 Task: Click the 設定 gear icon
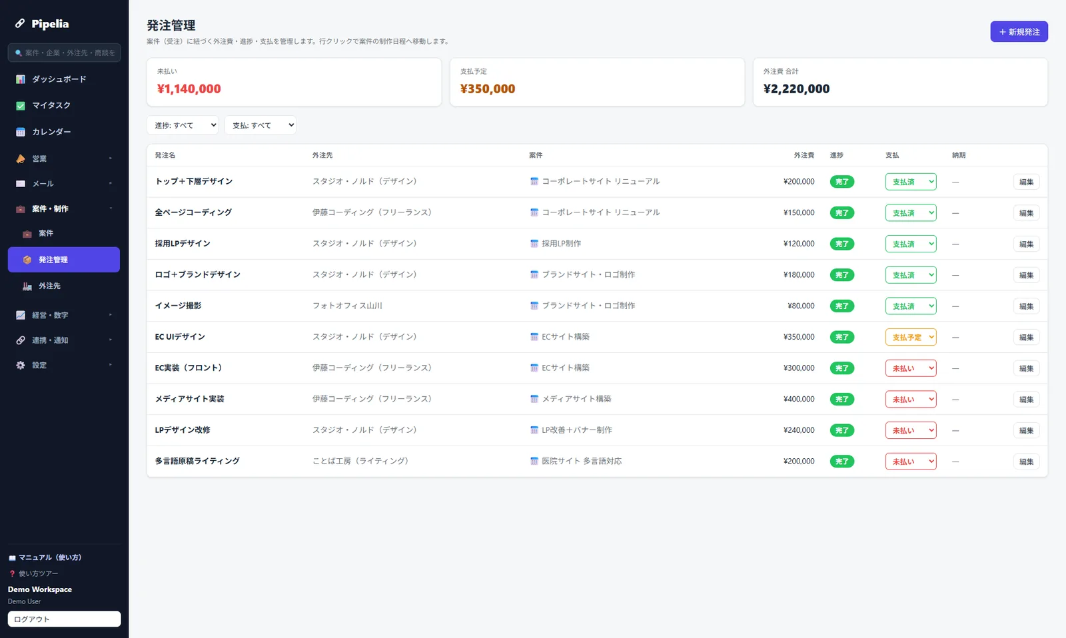click(21, 365)
